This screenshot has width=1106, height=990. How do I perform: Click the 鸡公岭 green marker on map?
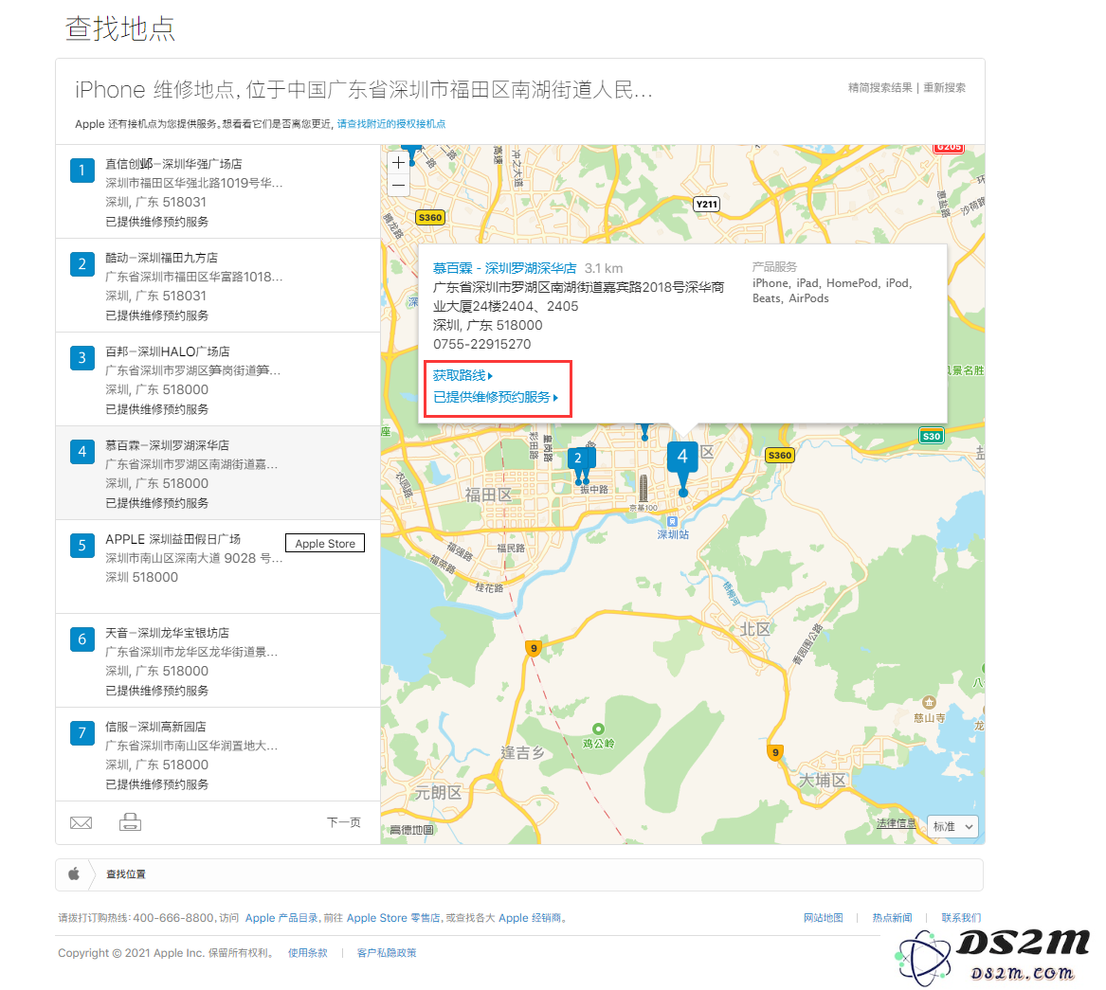click(x=598, y=729)
